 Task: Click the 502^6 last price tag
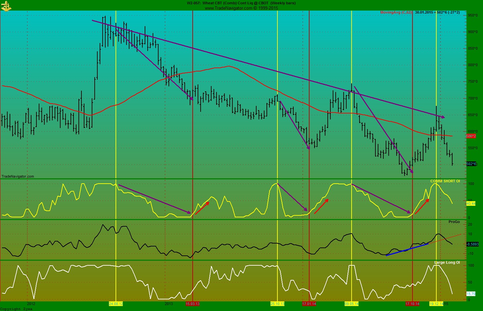(471, 164)
